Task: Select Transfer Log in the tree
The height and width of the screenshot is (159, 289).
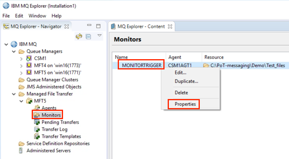Action: (55, 129)
